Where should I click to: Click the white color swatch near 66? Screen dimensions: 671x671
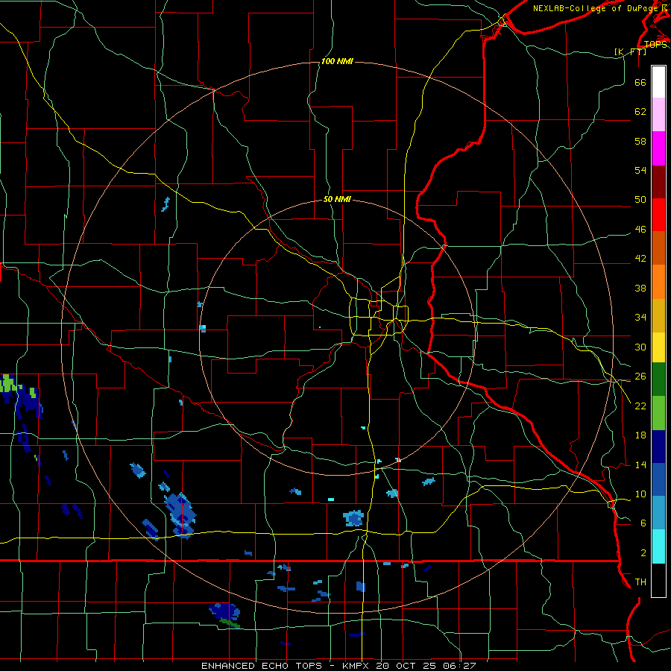coord(658,82)
